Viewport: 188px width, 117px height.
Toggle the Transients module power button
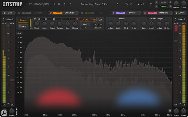145,13
